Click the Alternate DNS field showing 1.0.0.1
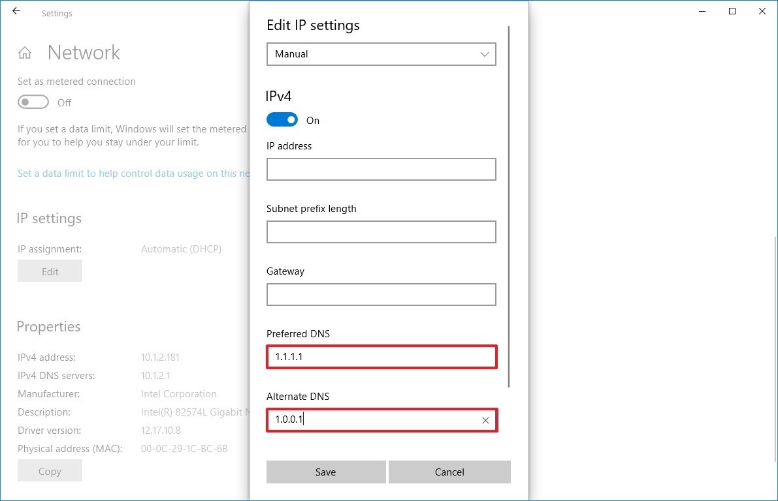 [372, 420]
